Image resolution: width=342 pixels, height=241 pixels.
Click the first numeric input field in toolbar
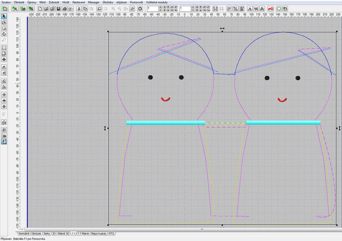tap(153, 9)
